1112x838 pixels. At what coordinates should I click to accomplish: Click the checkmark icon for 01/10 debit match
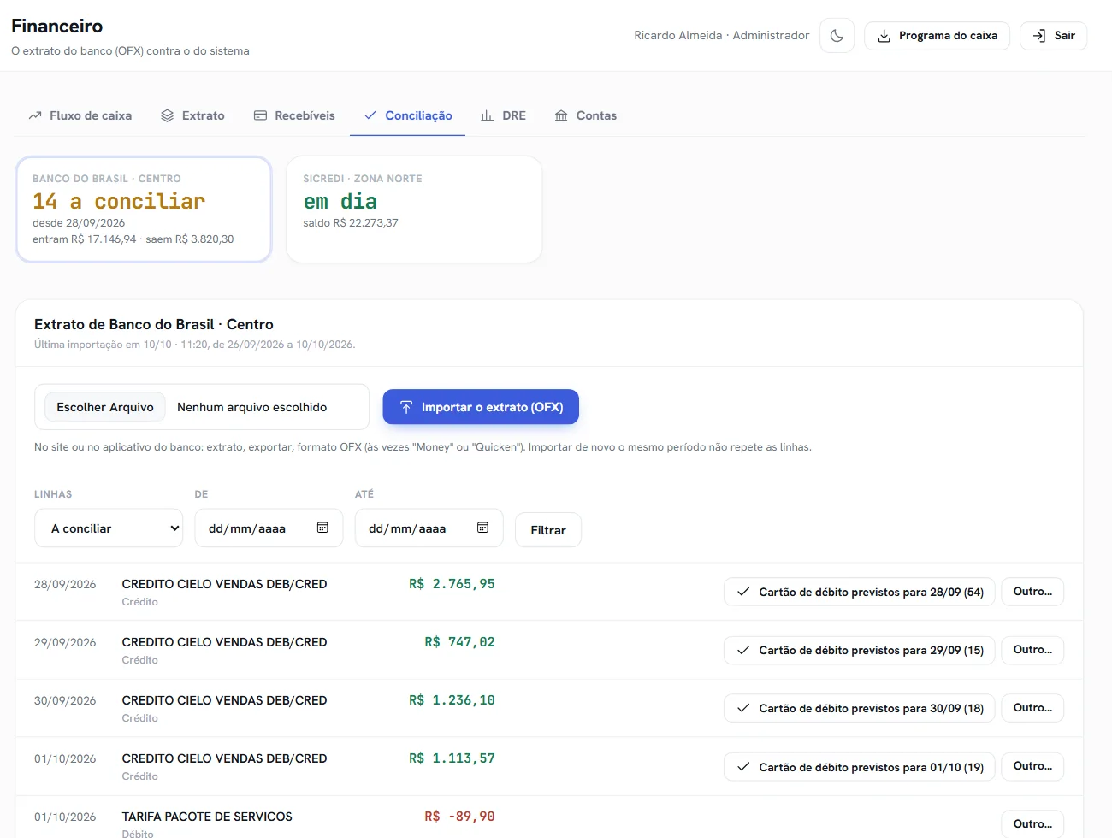point(743,766)
